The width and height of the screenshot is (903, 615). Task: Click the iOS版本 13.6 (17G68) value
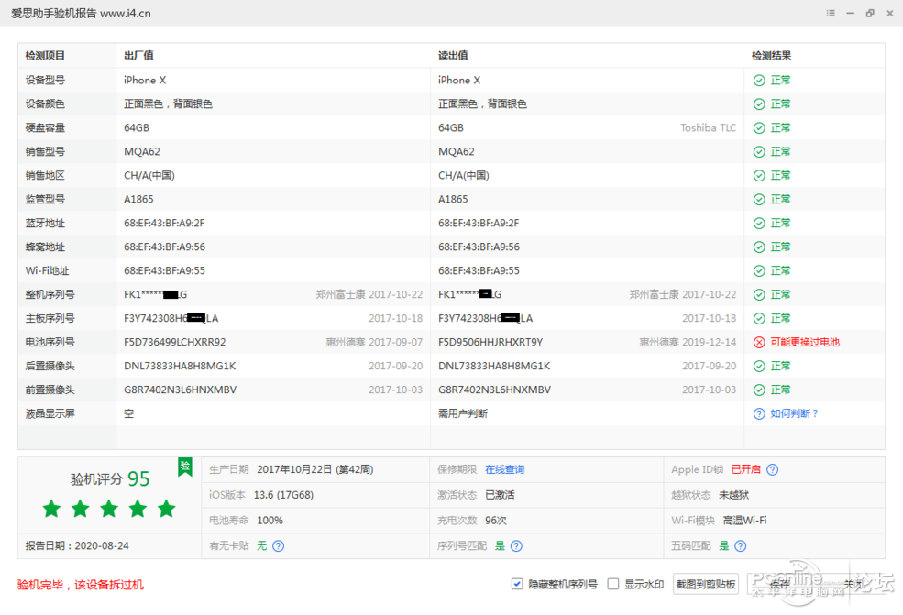[283, 495]
